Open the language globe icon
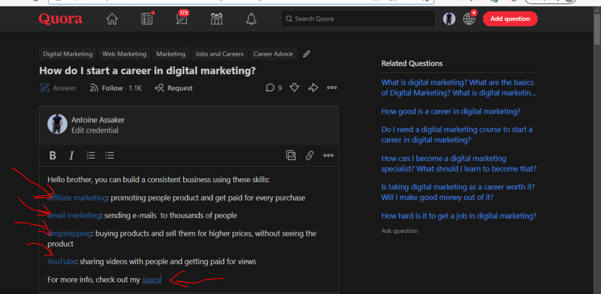 click(x=469, y=18)
